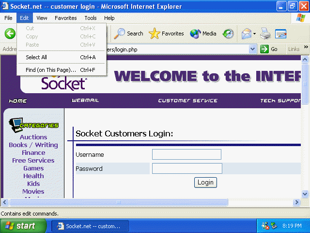Click the vertical scrollbar thumb

pyautogui.click(x=305, y=84)
